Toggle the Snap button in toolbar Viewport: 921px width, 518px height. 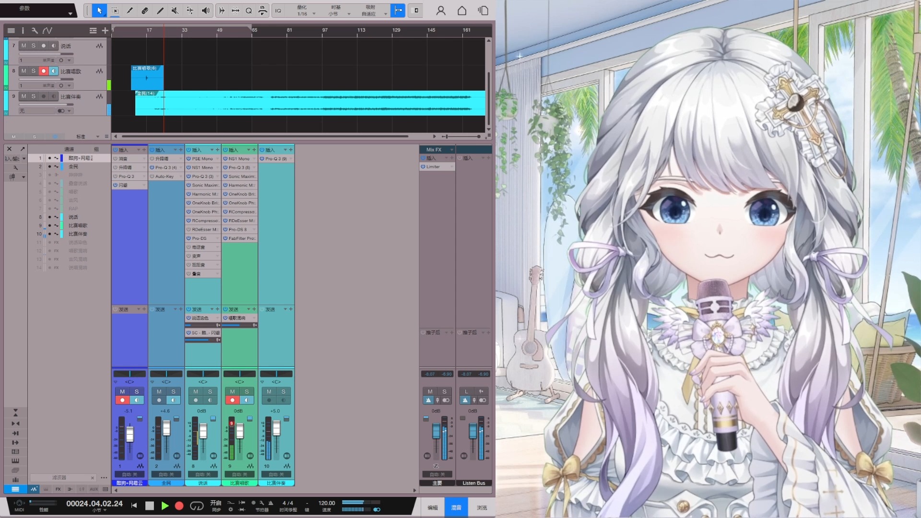coord(398,10)
